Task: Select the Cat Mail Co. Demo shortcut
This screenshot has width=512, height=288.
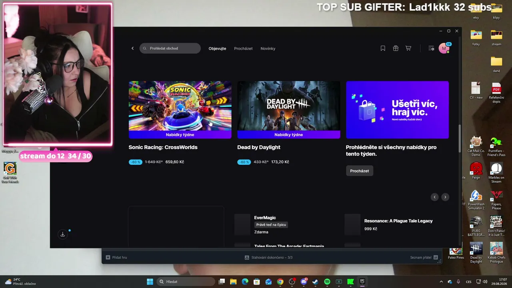Action: (x=476, y=146)
